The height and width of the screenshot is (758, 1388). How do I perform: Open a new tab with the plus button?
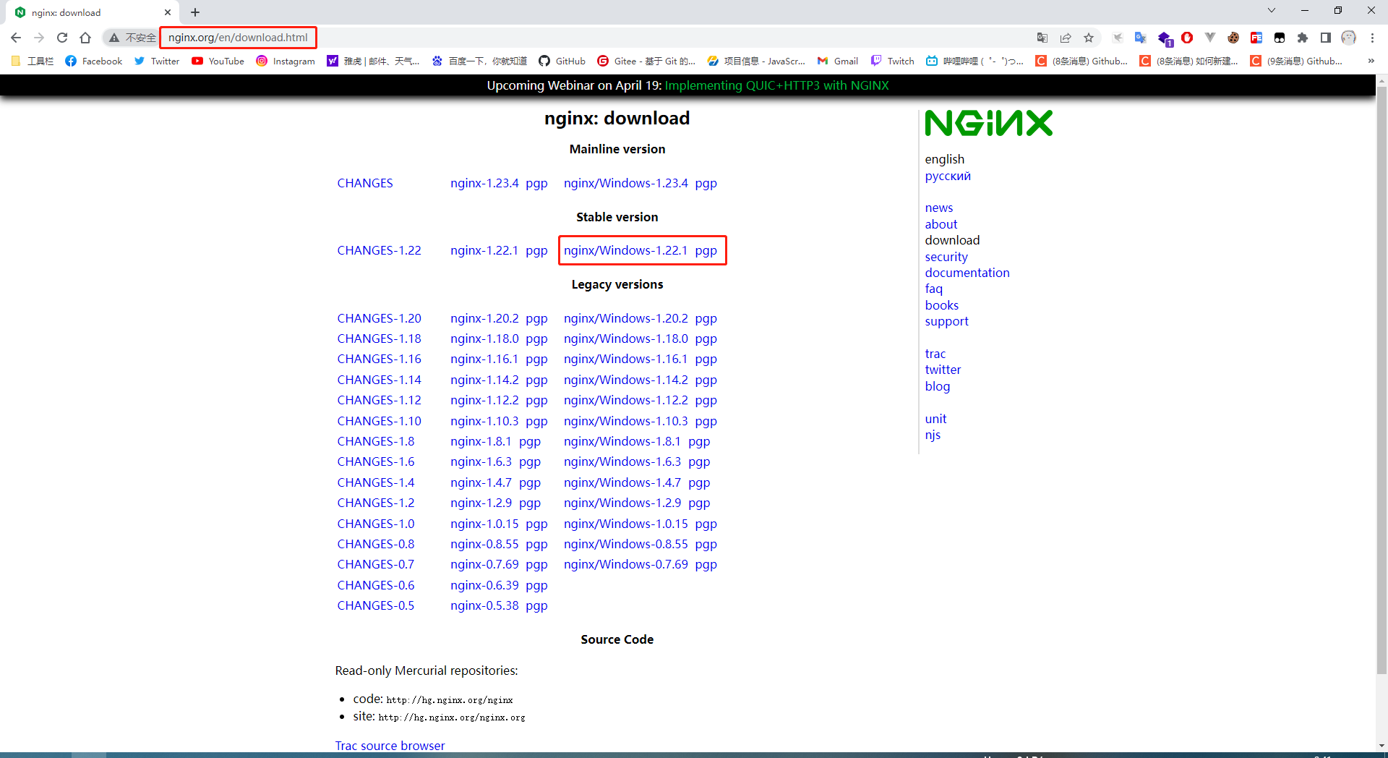pyautogui.click(x=195, y=12)
